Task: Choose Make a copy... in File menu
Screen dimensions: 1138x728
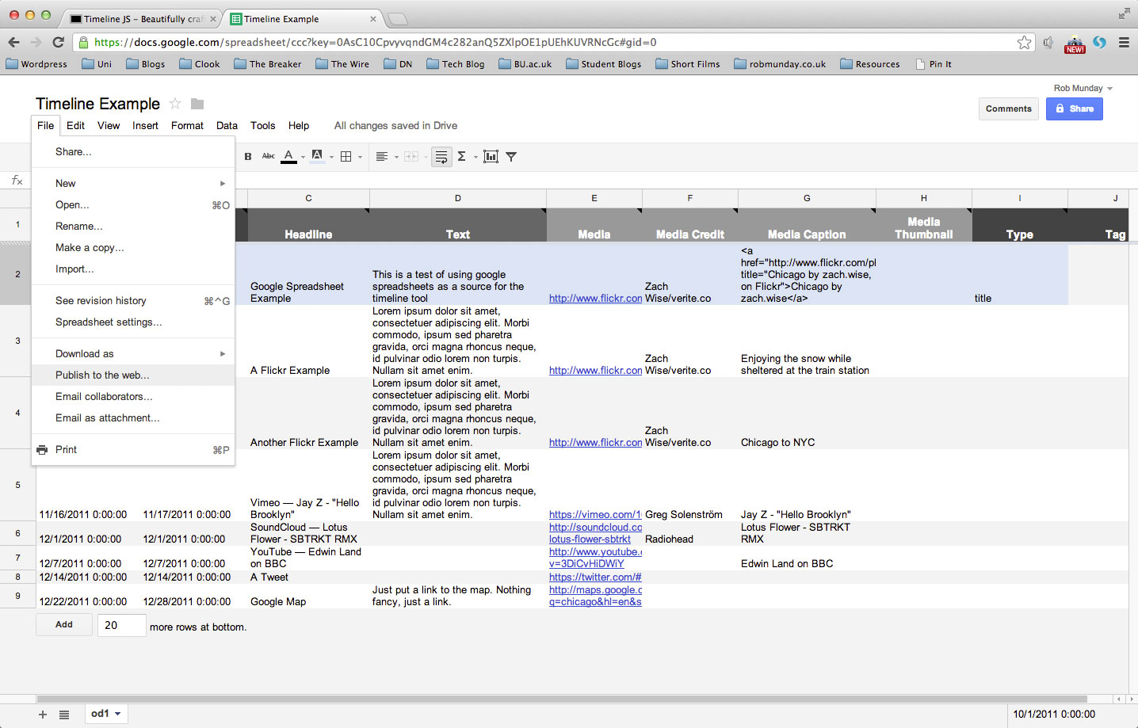Action: coord(133,248)
